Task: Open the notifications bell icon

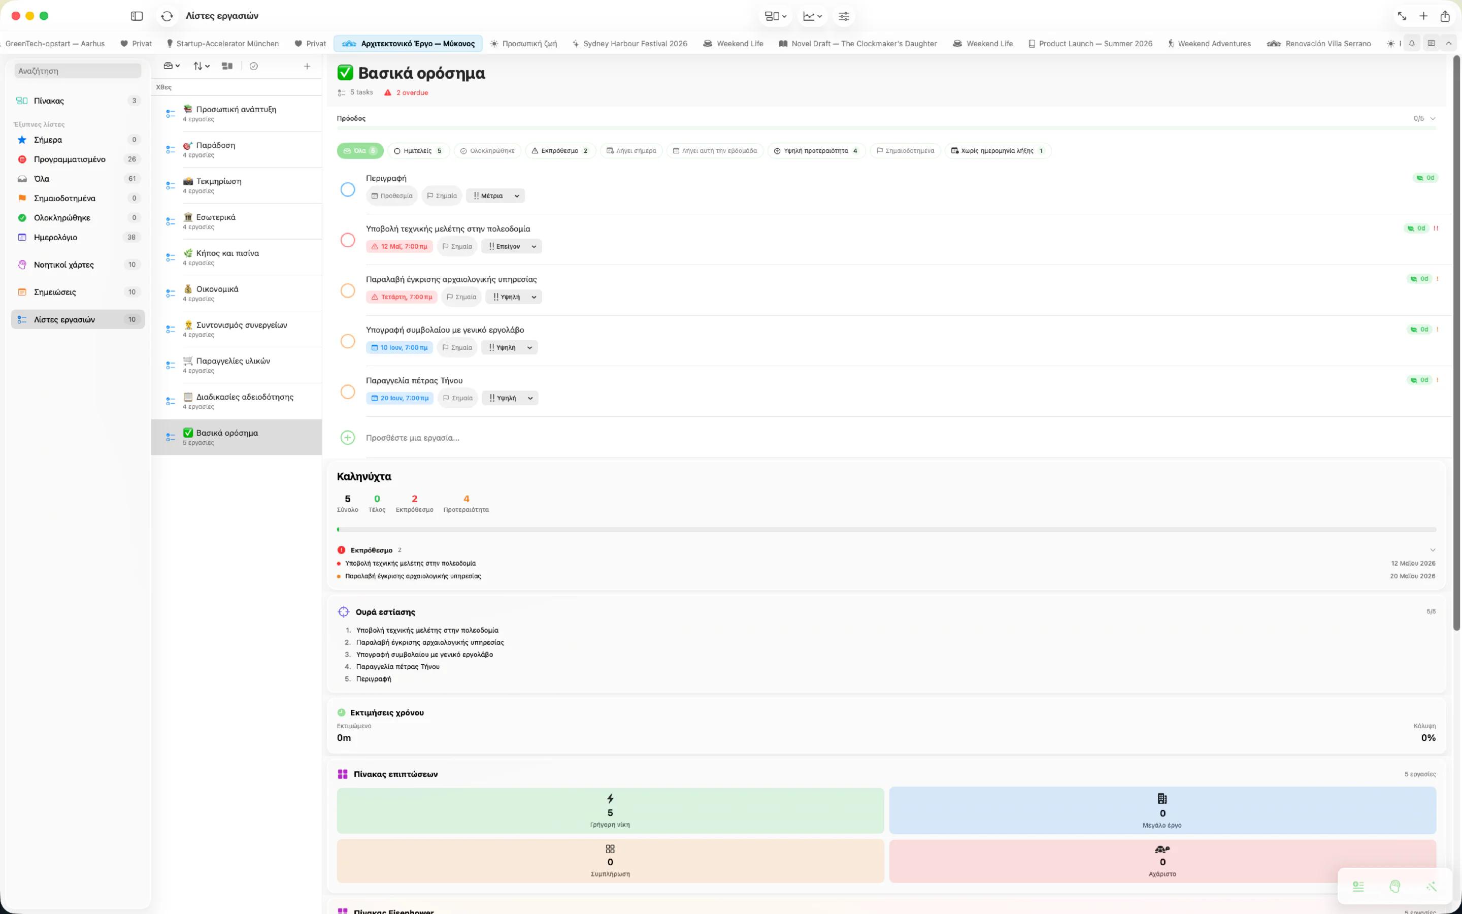Action: (x=1412, y=44)
